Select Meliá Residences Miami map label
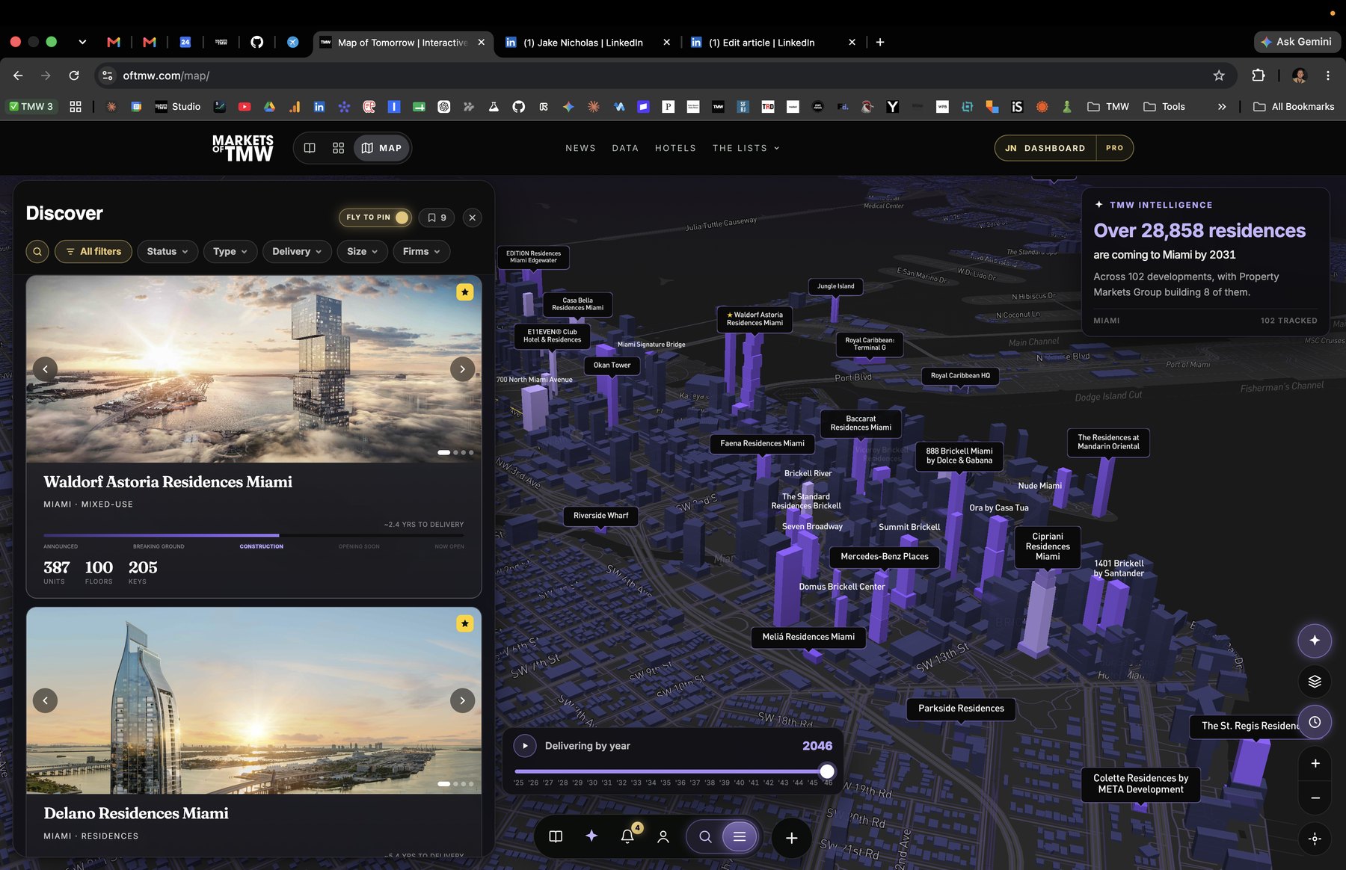This screenshot has width=1346, height=870. (x=808, y=637)
